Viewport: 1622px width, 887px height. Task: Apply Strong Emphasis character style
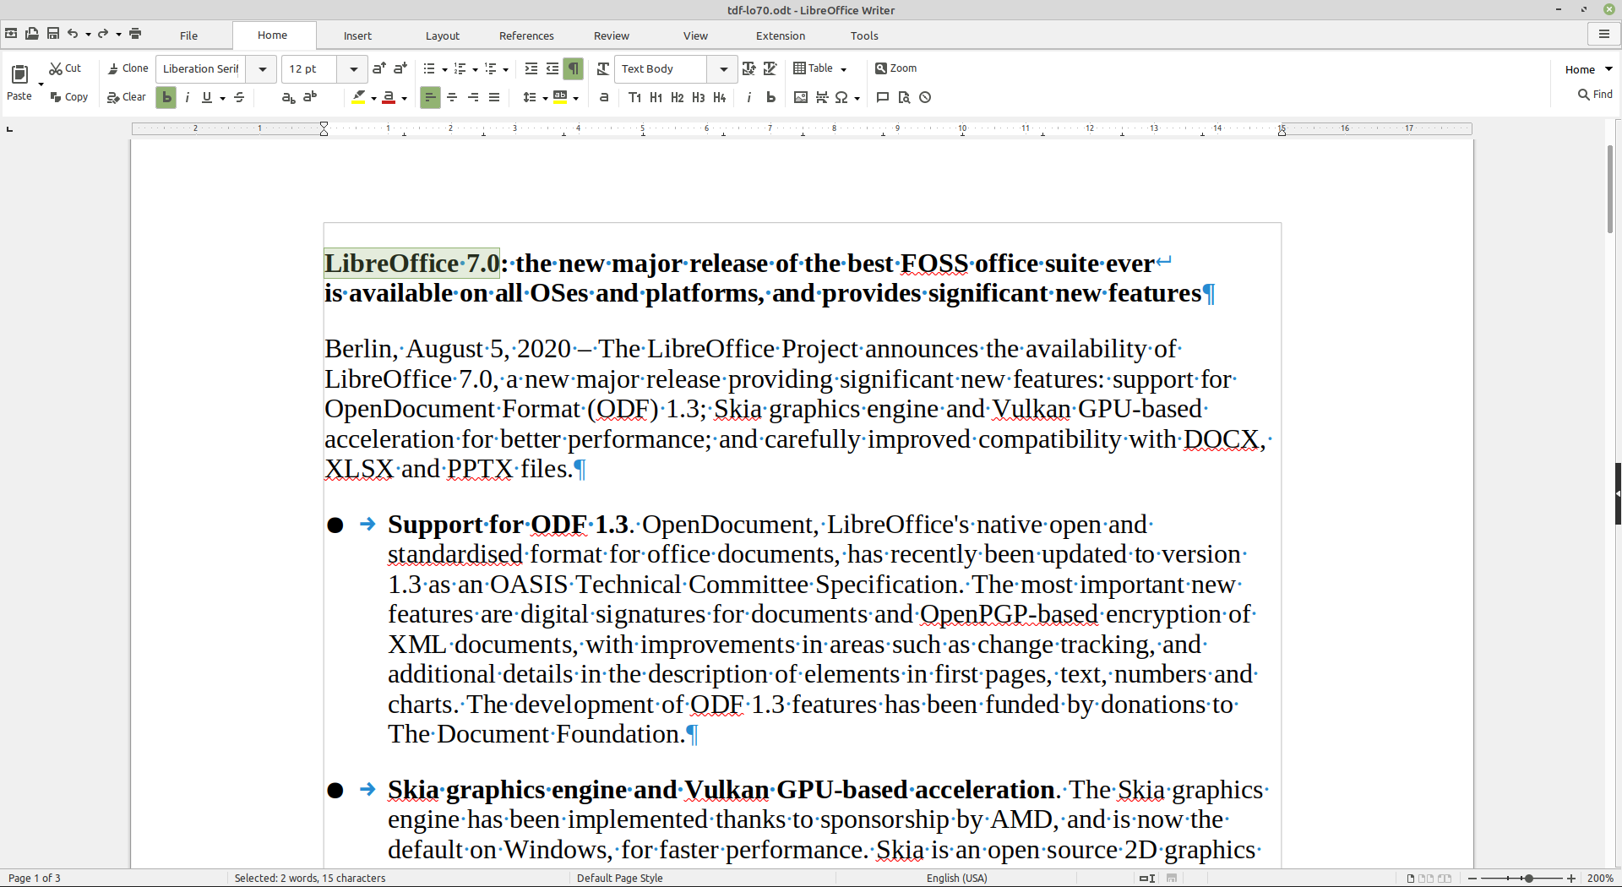(x=770, y=98)
